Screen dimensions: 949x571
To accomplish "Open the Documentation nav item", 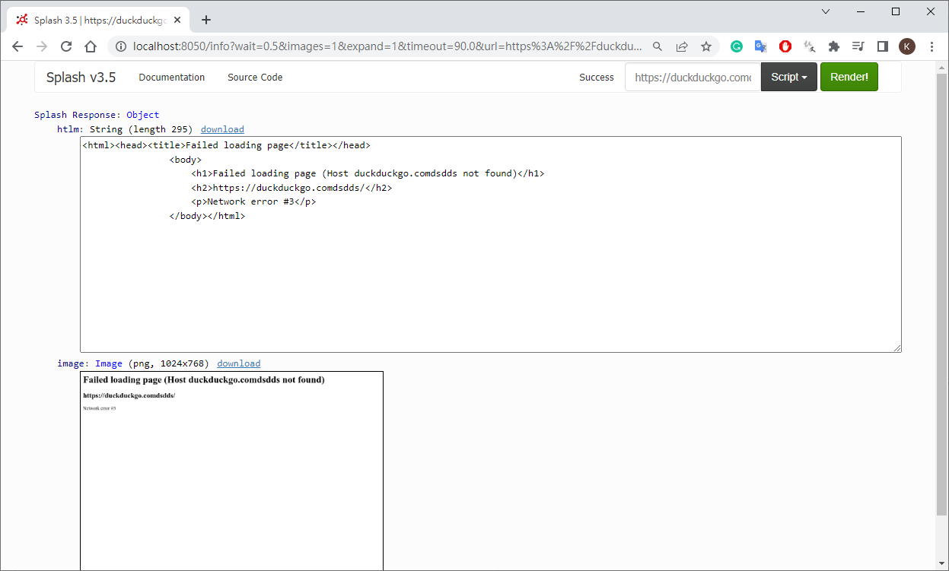I will pyautogui.click(x=171, y=77).
